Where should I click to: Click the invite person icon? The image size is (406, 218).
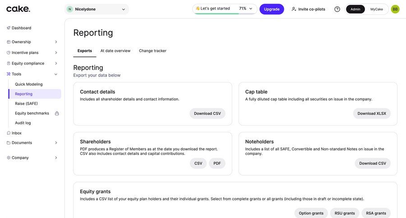pyautogui.click(x=294, y=9)
